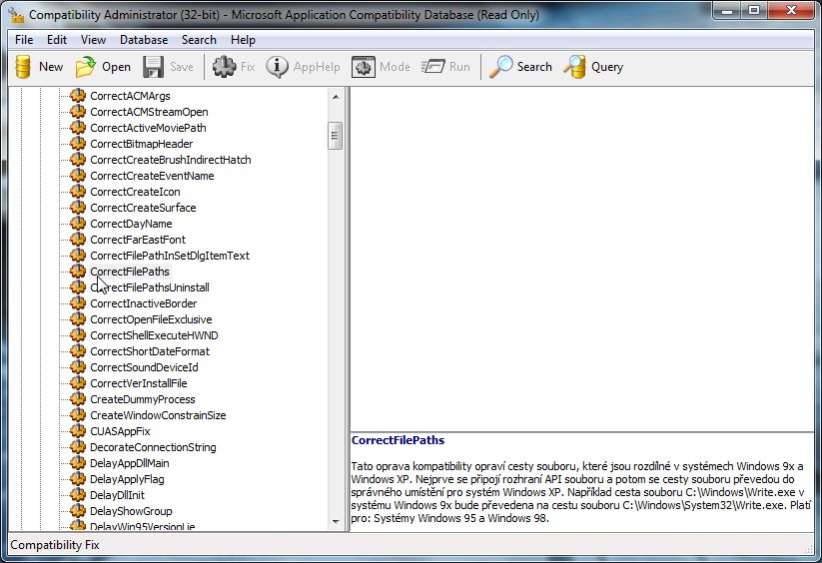The height and width of the screenshot is (563, 822).
Task: Click the gear icon beside CorrectFilePaths
Action: pyautogui.click(x=78, y=272)
